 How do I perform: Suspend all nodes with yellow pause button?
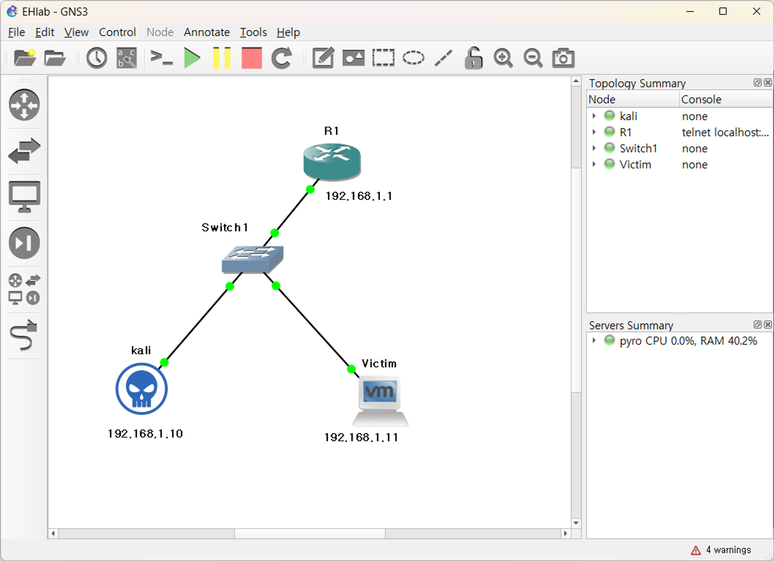(222, 58)
